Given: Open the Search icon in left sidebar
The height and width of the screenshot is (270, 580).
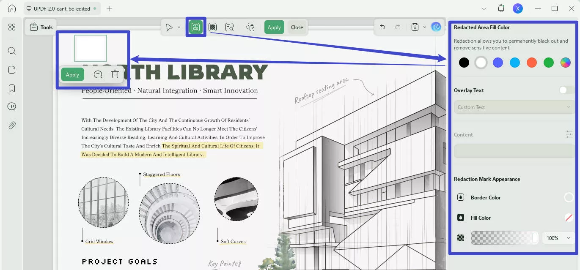Looking at the screenshot, I should click(12, 51).
